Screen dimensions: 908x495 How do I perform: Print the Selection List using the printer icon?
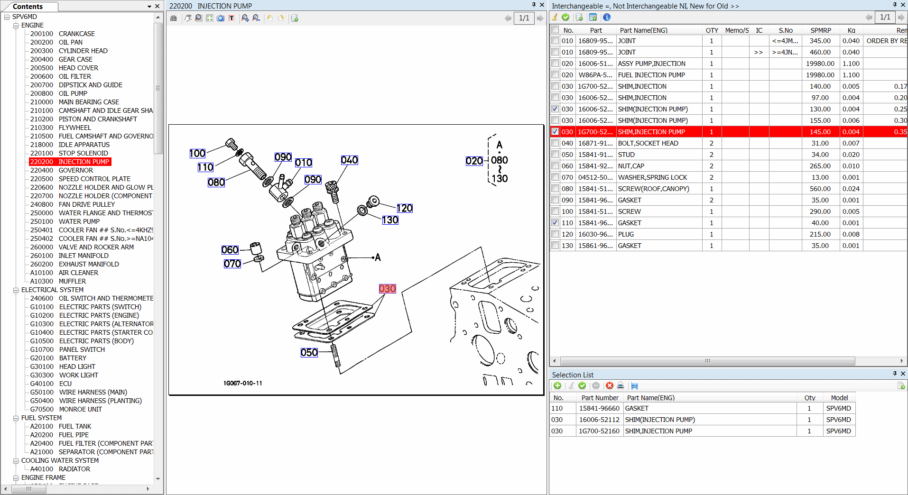621,385
